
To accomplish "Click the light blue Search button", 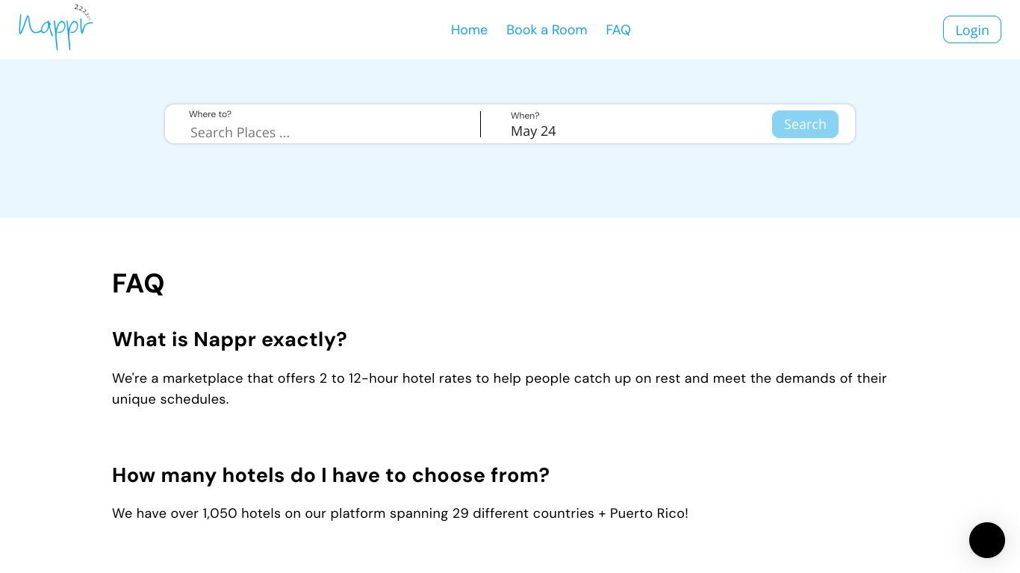I will tap(805, 124).
